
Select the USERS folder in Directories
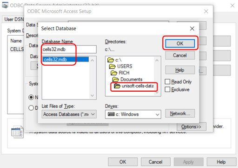pyautogui.click(x=121, y=66)
